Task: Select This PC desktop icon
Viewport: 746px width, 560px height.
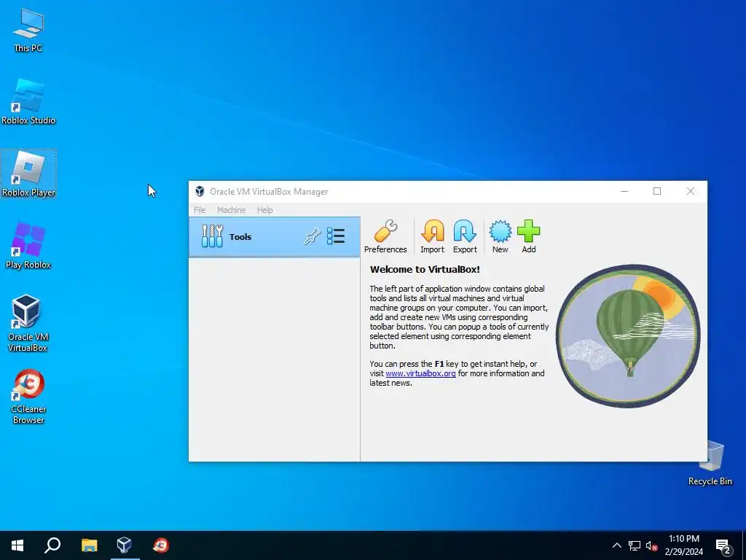Action: [28, 31]
